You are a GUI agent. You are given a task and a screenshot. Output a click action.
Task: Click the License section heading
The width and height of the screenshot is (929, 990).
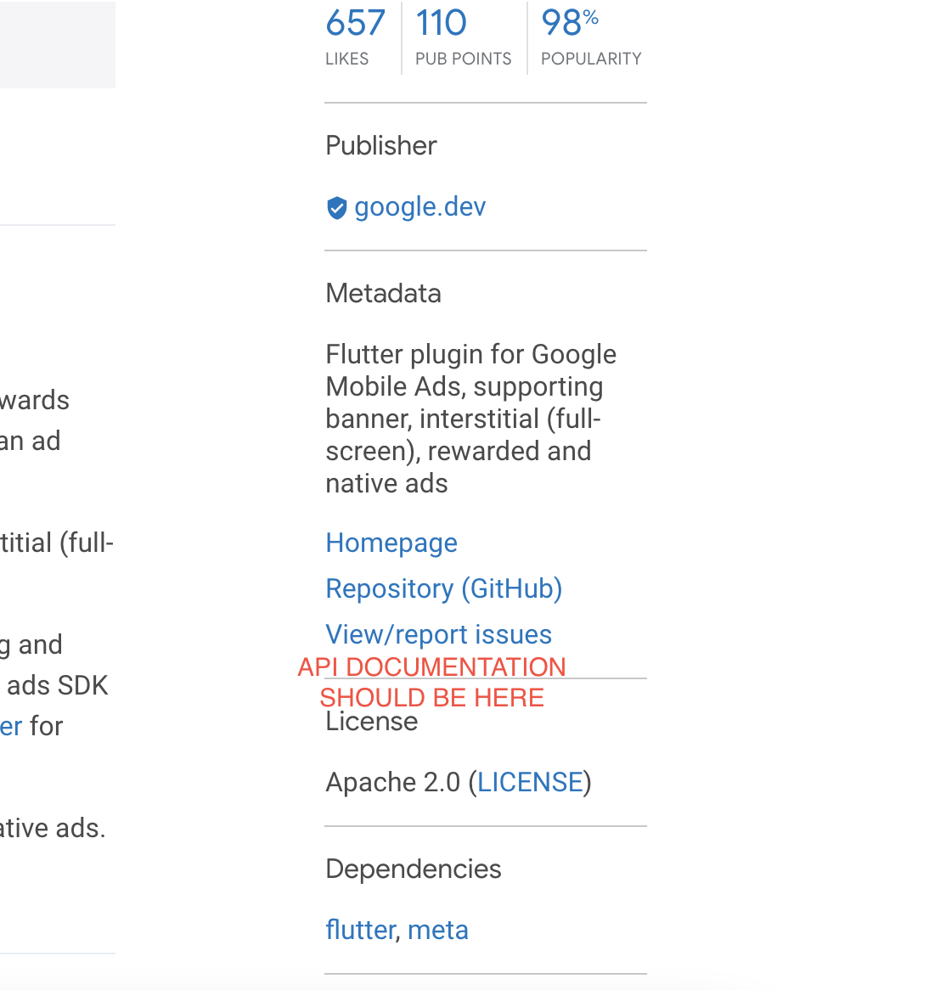(371, 721)
